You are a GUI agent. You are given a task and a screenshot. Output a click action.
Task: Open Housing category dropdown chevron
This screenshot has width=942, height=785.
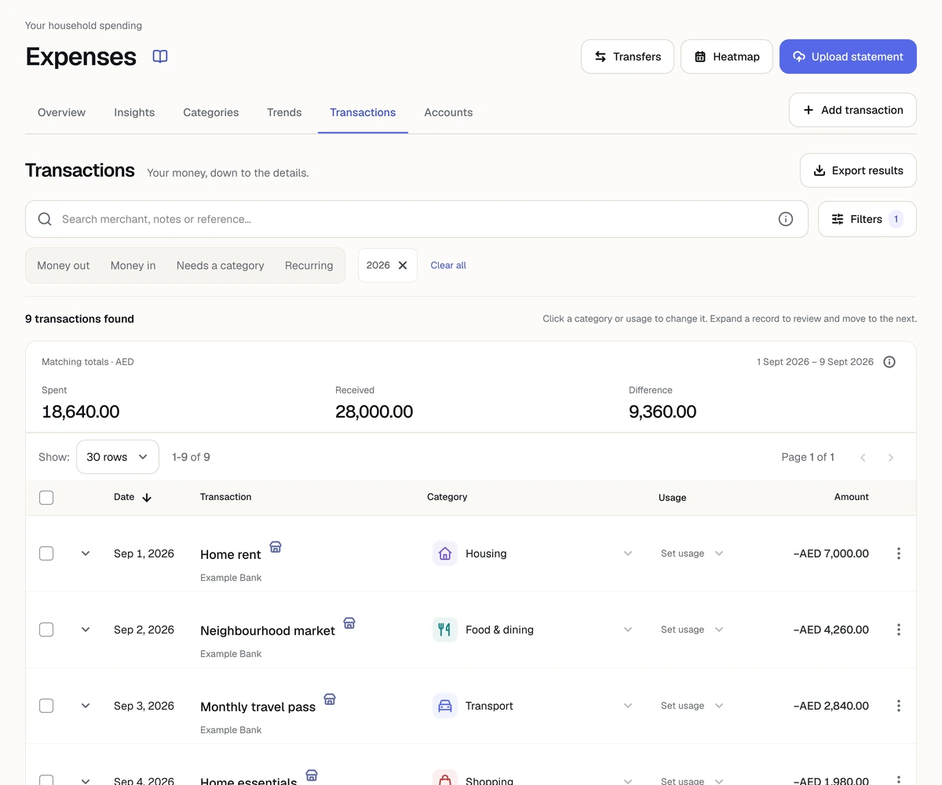click(x=628, y=553)
